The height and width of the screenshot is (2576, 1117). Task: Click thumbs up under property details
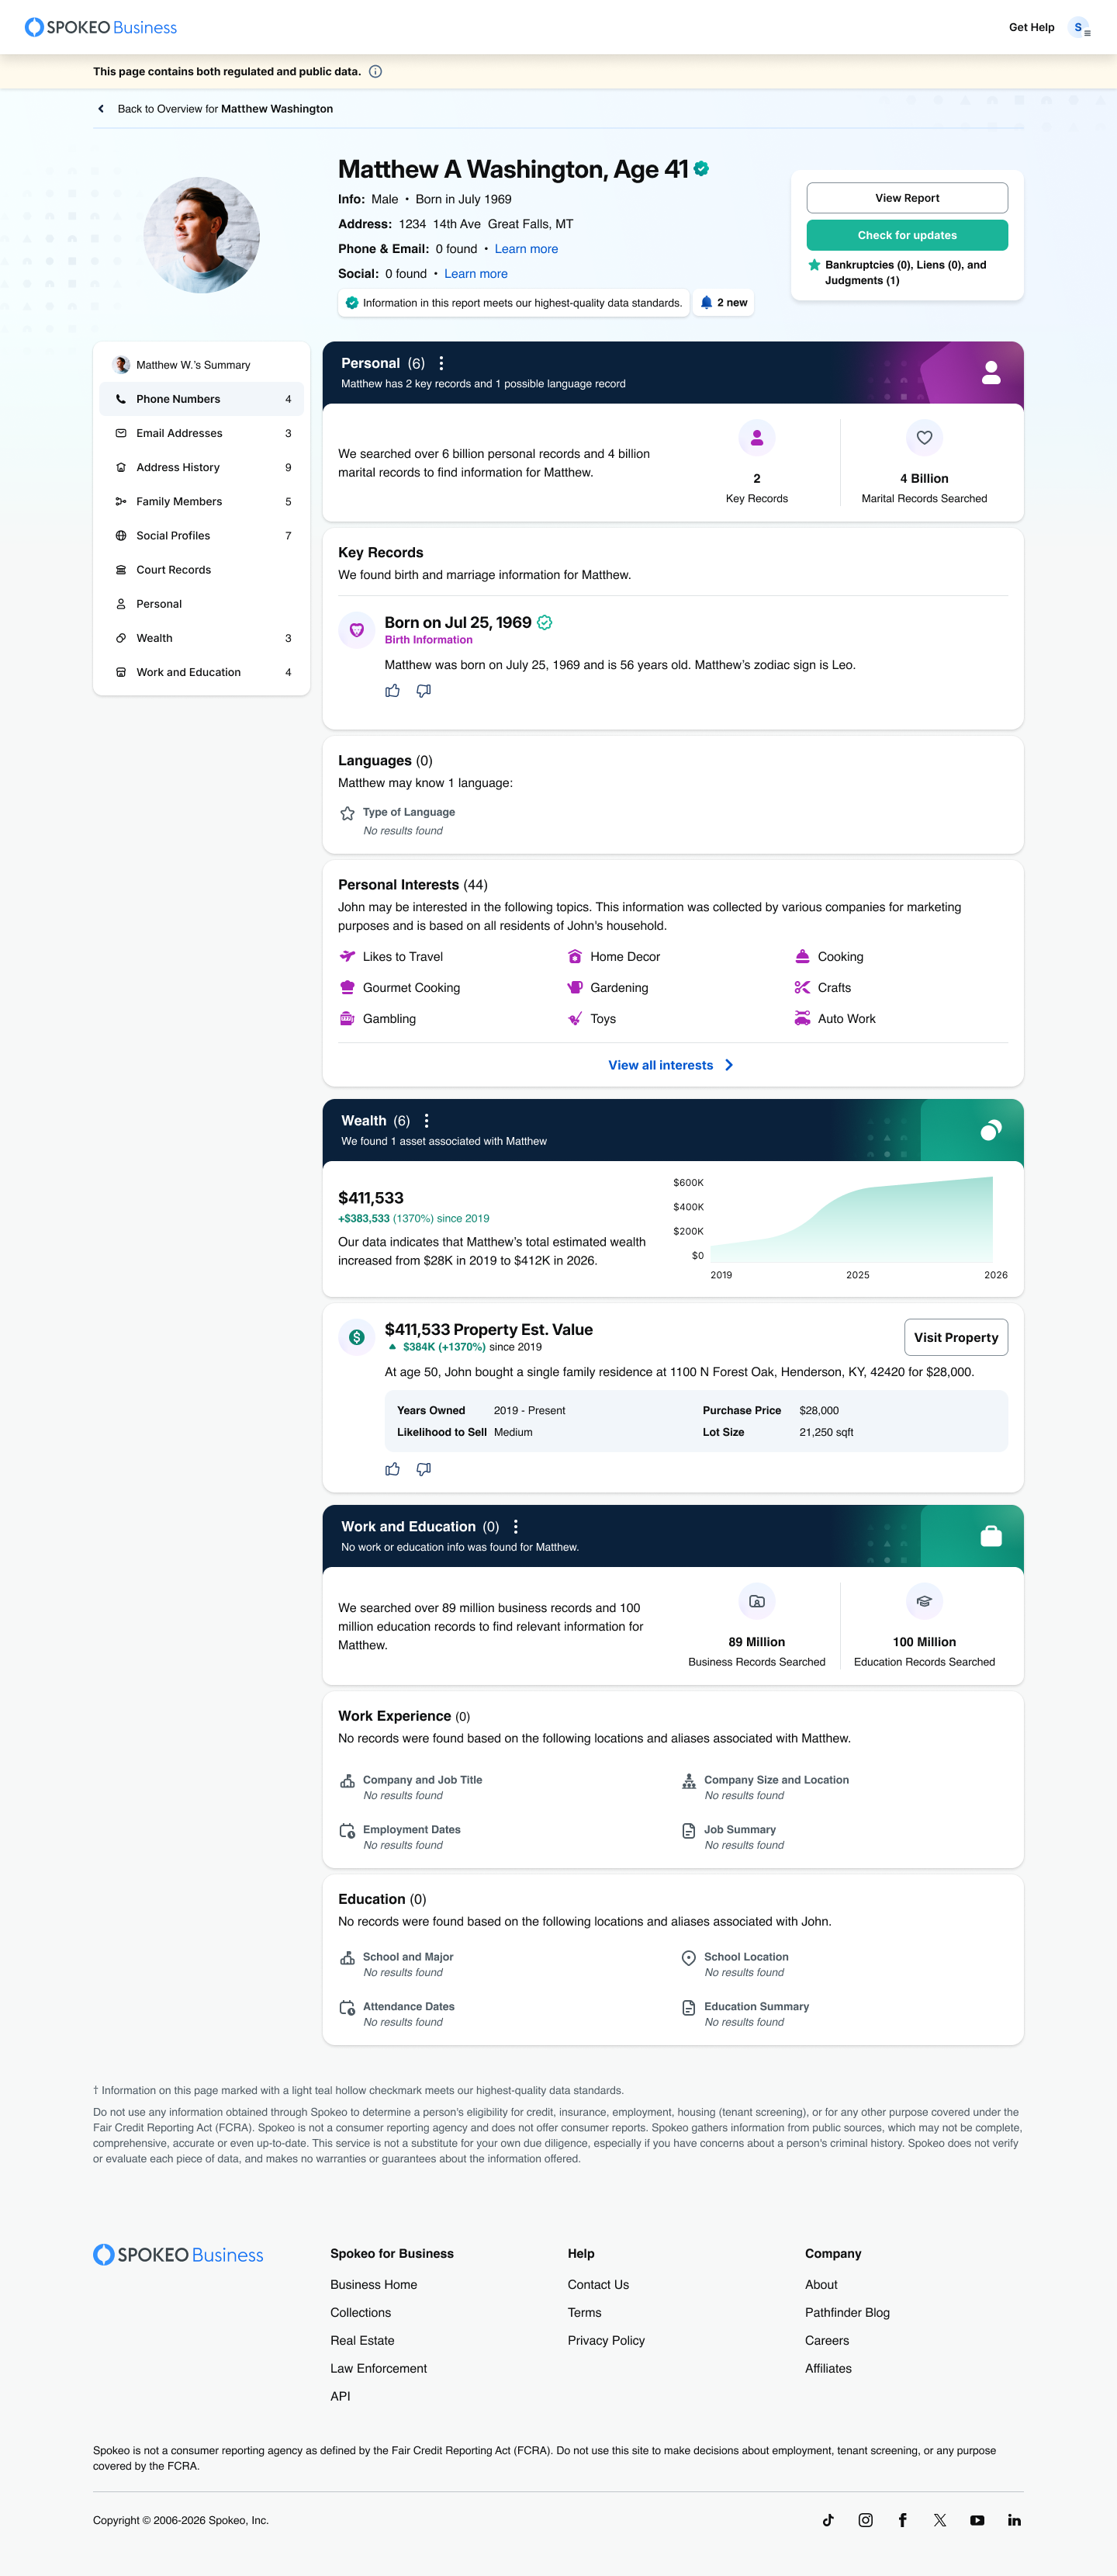click(x=393, y=1469)
